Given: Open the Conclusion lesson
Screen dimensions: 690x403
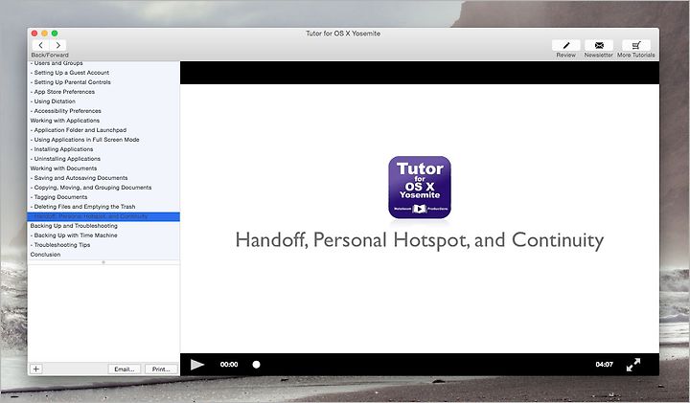Looking at the screenshot, I should [103, 255].
